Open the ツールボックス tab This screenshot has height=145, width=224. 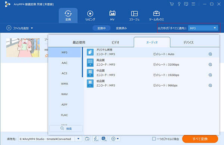[156, 15]
